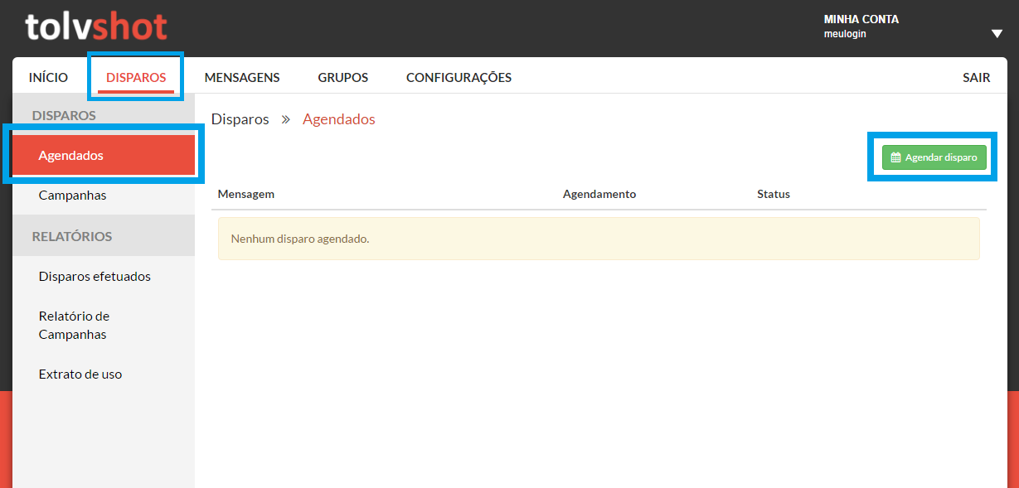Open the MINHA CONTA account menu
Screen dimensions: 1019x488
(x=861, y=19)
